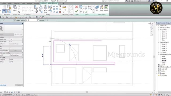The height and width of the screenshot is (96, 171).
Task: Open the East elevation view
Action: pyautogui.click(x=163, y=57)
